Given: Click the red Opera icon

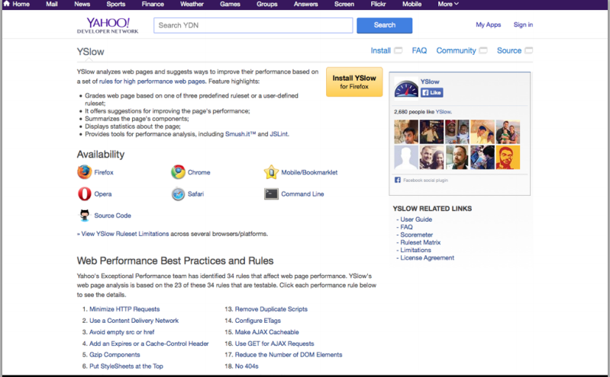Looking at the screenshot, I should pos(85,193).
